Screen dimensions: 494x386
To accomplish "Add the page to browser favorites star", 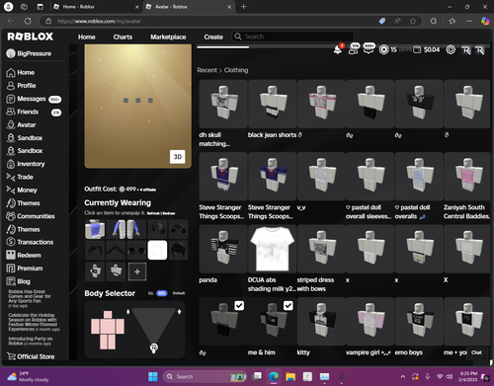I will point(413,21).
